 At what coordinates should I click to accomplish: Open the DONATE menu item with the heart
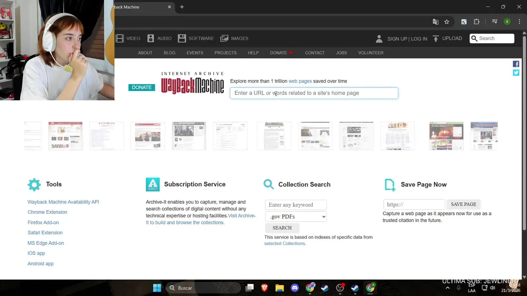(x=282, y=53)
